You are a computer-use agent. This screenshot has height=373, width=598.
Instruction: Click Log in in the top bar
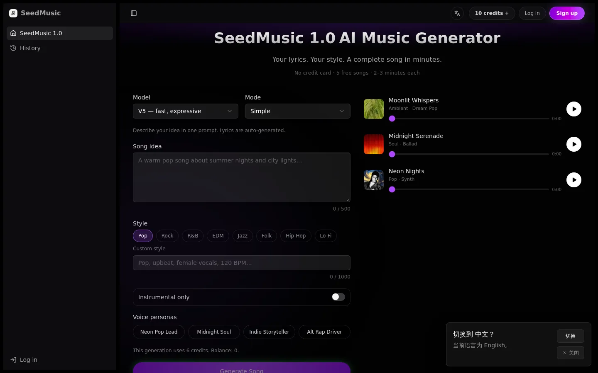pyautogui.click(x=532, y=13)
